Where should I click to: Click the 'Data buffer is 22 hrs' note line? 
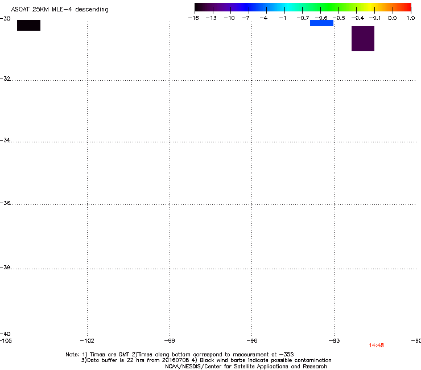pyautogui.click(x=206, y=360)
